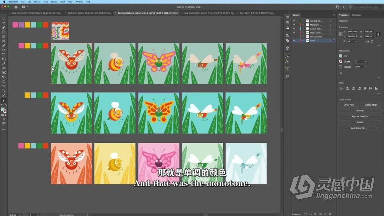The height and width of the screenshot is (216, 384).
Task: Select the Scissors tool
Action: point(4,41)
